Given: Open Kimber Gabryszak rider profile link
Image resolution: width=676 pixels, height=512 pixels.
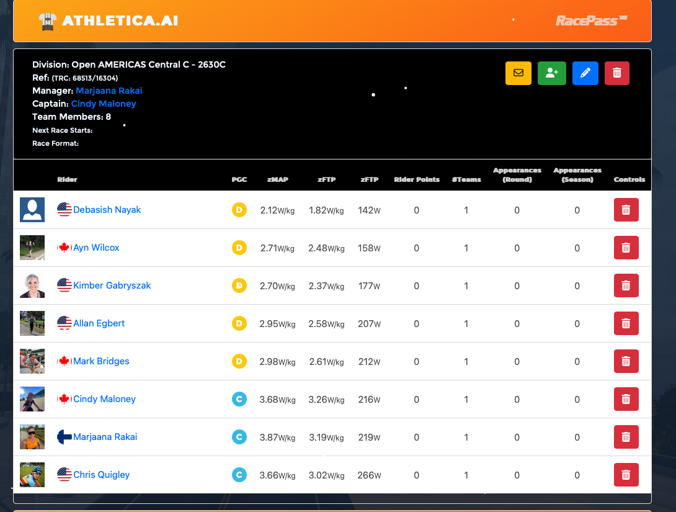Looking at the screenshot, I should [x=112, y=285].
